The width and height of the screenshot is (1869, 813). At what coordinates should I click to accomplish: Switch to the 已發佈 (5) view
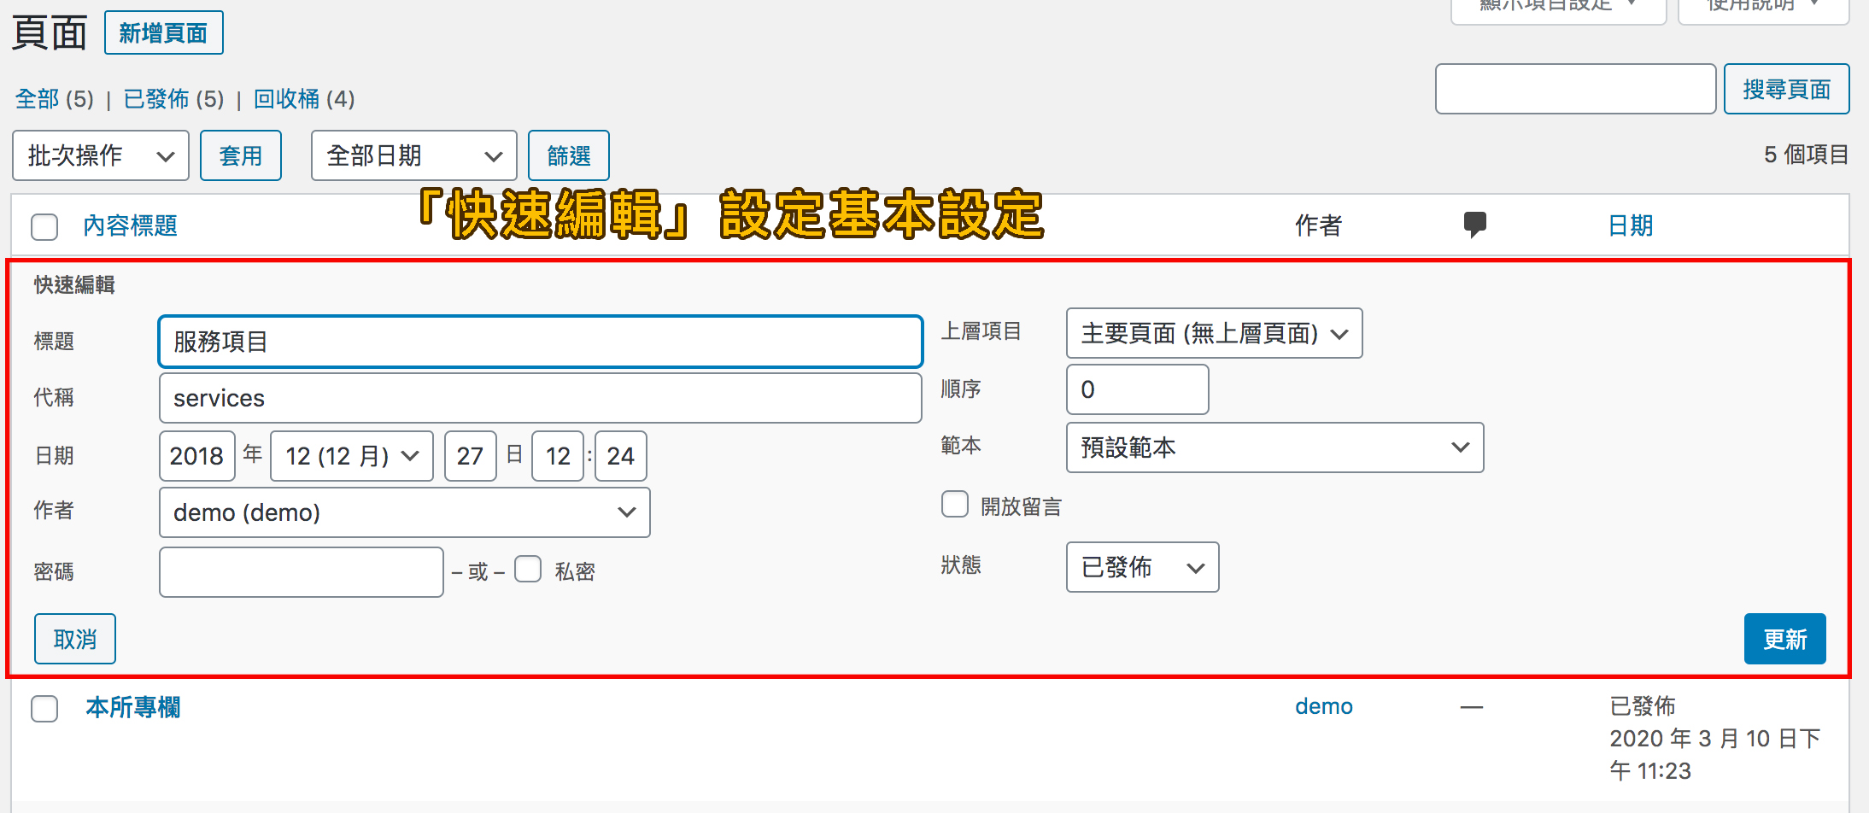coord(155,99)
